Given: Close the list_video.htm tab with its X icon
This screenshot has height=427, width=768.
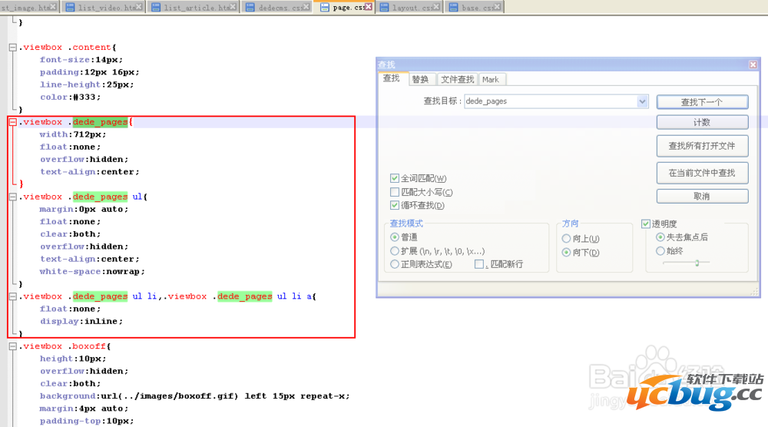Looking at the screenshot, I should click(x=139, y=7).
